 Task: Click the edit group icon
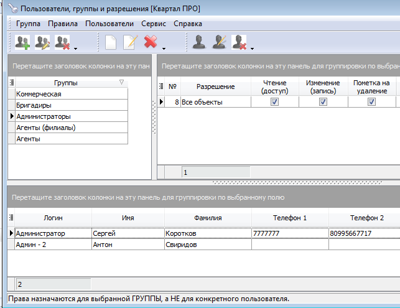(42, 42)
